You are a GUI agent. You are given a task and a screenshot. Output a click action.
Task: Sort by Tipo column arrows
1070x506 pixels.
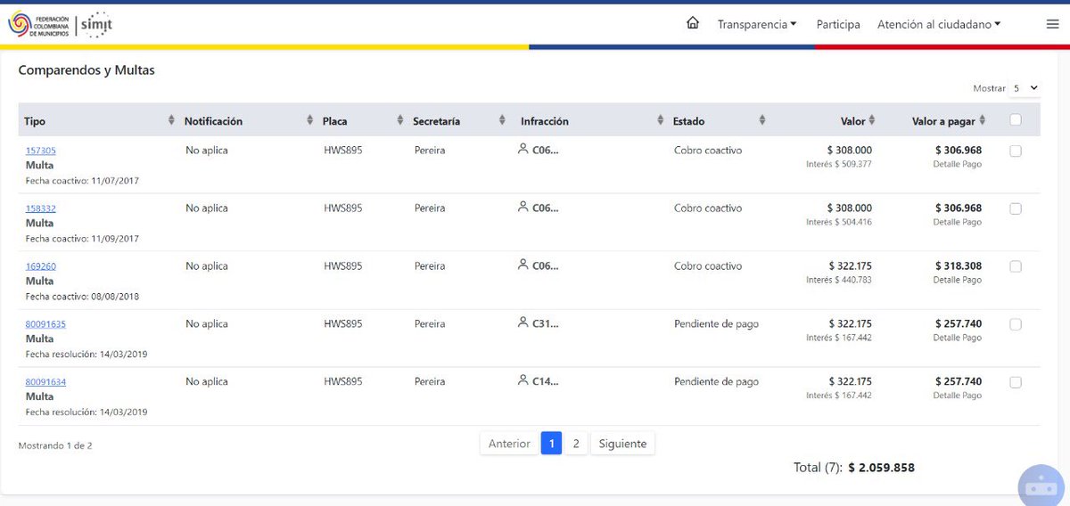pos(171,120)
